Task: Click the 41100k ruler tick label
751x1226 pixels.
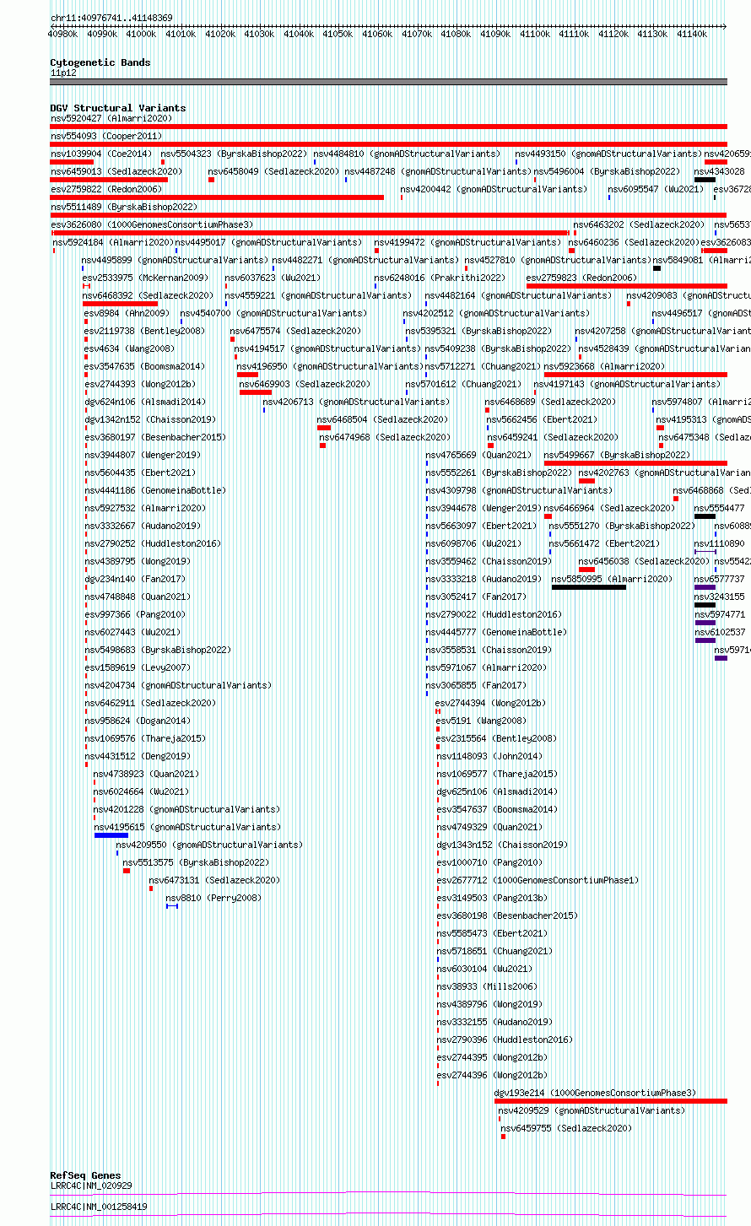Action: (x=535, y=34)
